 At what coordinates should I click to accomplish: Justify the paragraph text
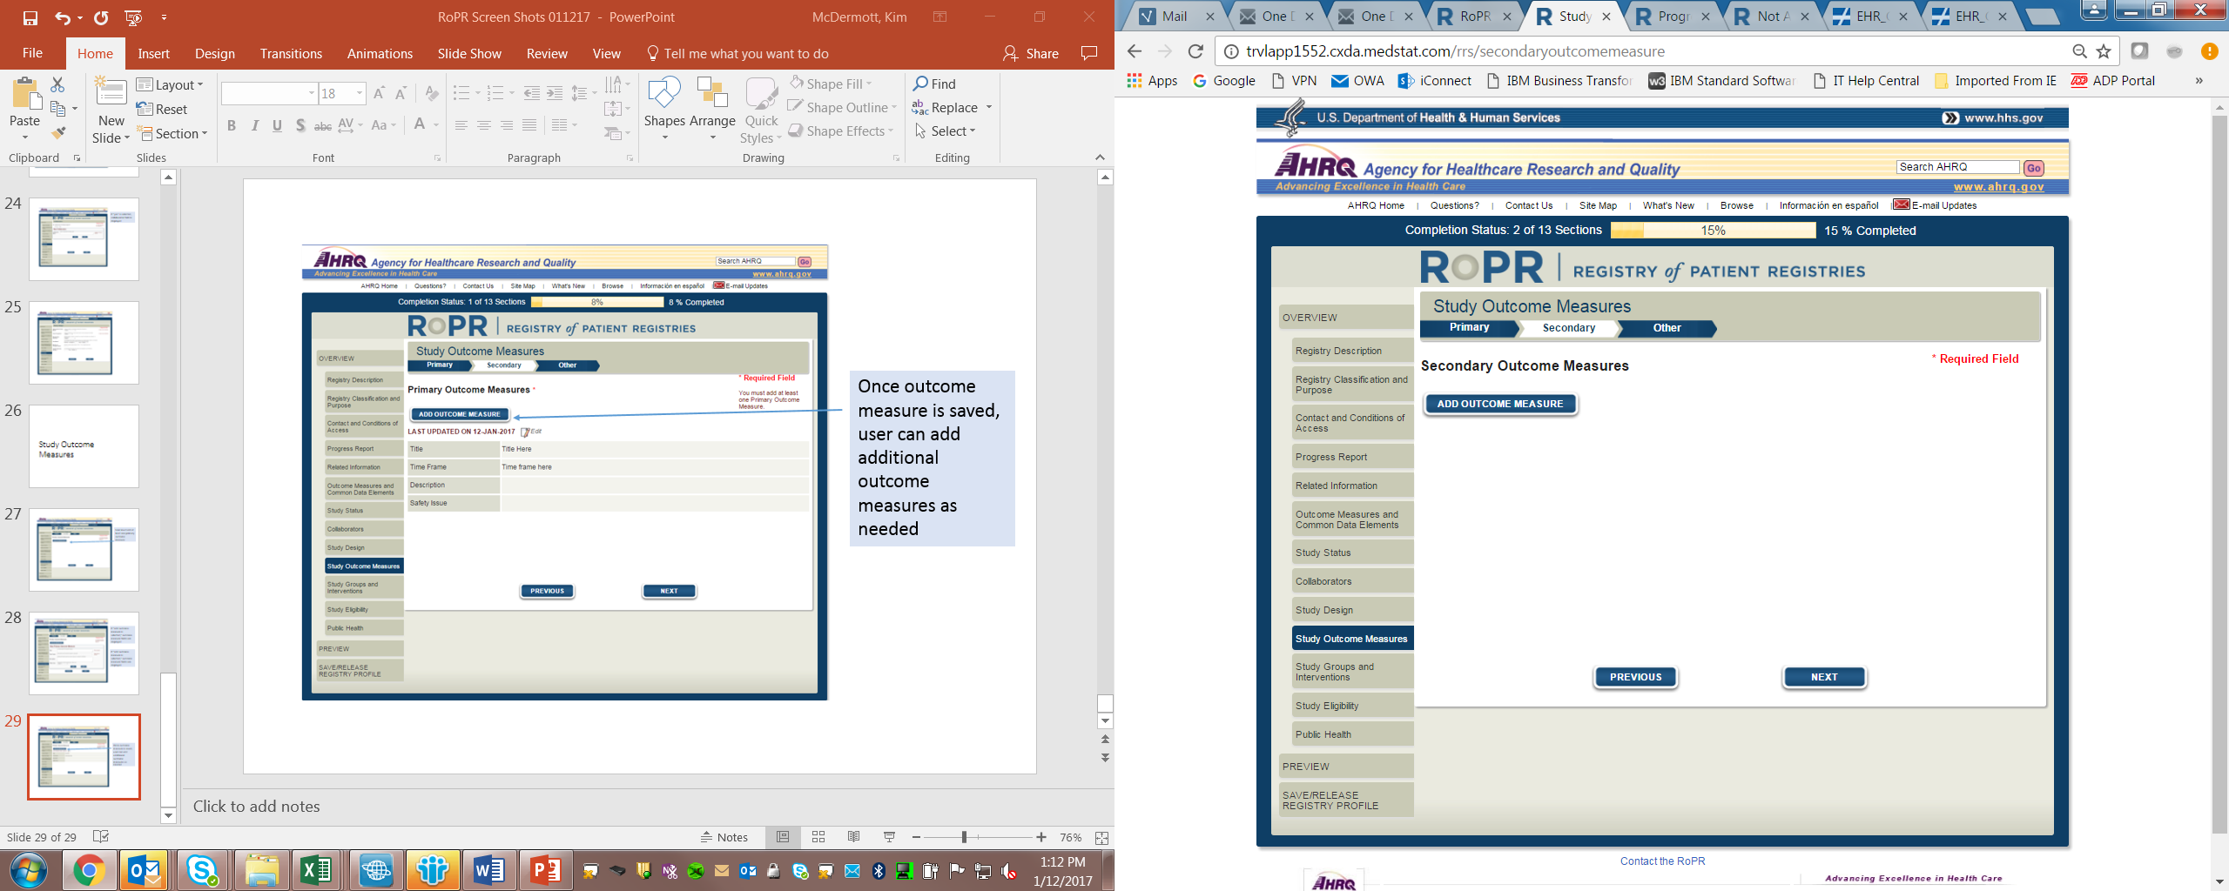click(x=529, y=125)
